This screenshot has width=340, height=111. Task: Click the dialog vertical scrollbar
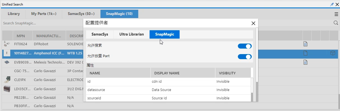257,55
